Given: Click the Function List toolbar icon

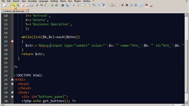Looking at the screenshot, I should pyautogui.click(x=116, y=5).
